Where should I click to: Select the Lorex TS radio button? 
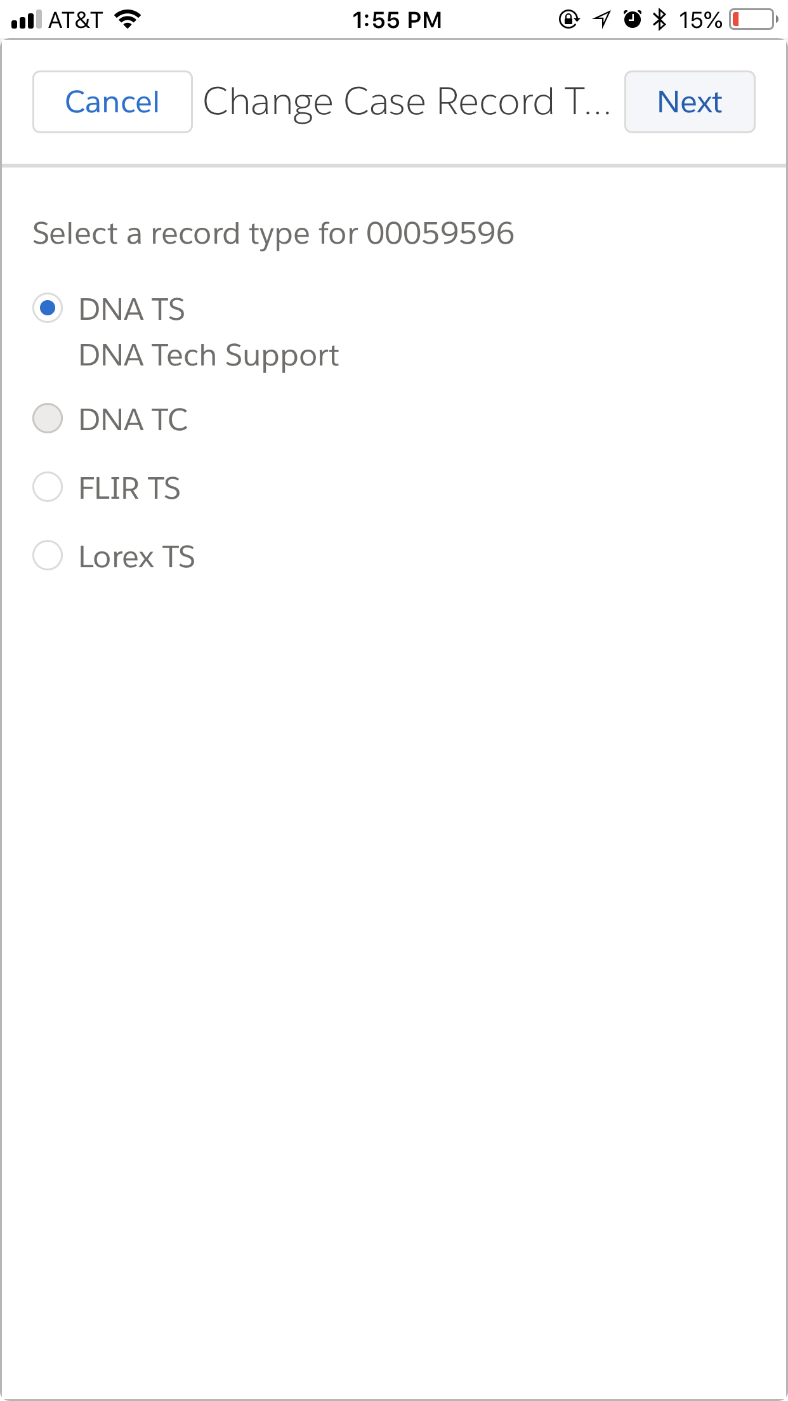(x=48, y=556)
